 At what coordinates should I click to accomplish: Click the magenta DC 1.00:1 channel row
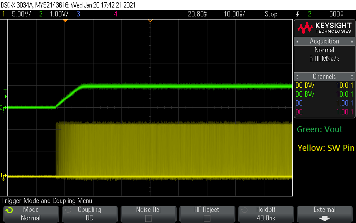tap(324, 112)
